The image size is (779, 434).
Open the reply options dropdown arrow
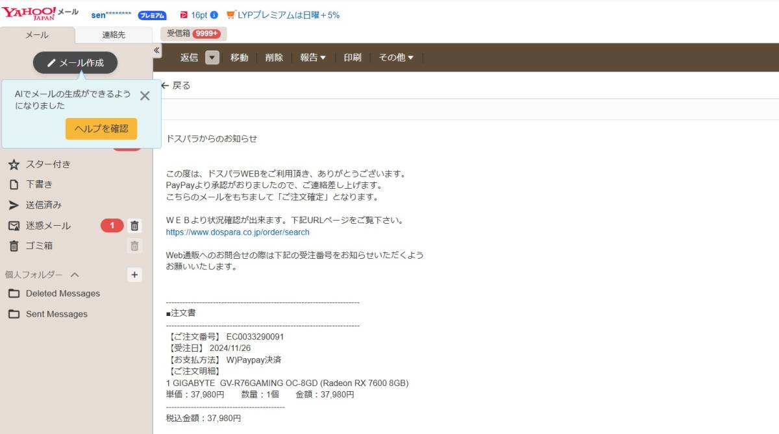[x=212, y=57]
